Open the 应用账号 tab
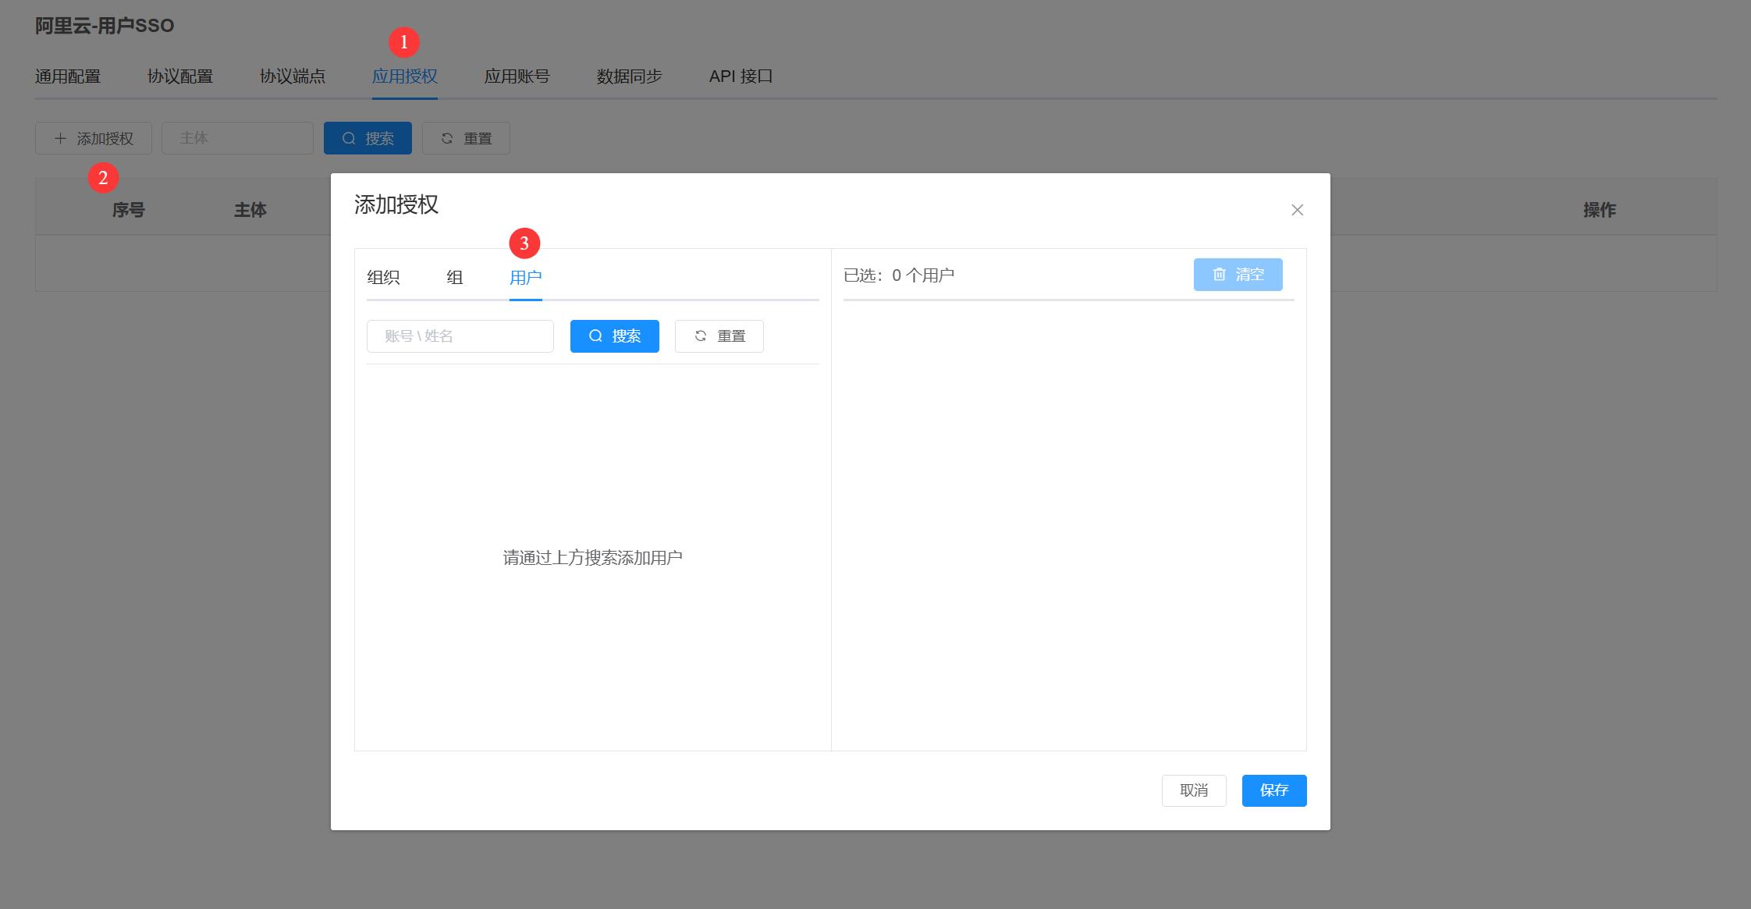This screenshot has height=909, width=1751. coord(517,76)
